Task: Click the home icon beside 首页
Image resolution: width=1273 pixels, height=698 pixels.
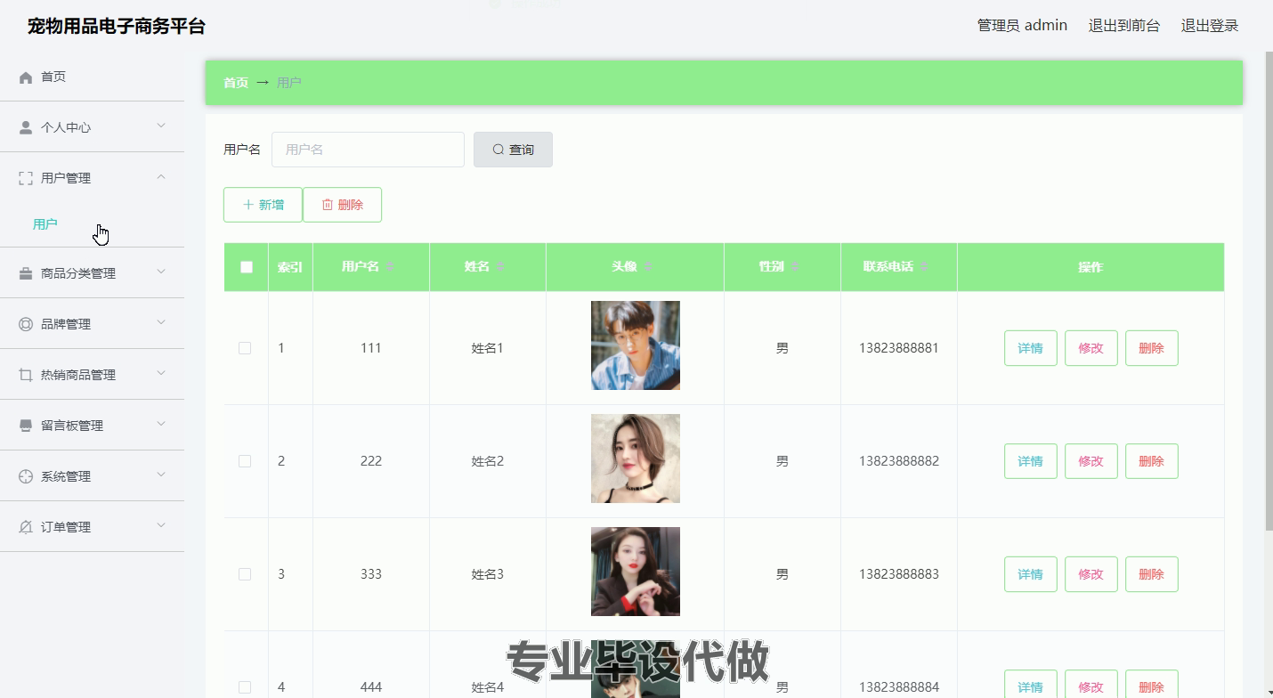Action: point(26,77)
